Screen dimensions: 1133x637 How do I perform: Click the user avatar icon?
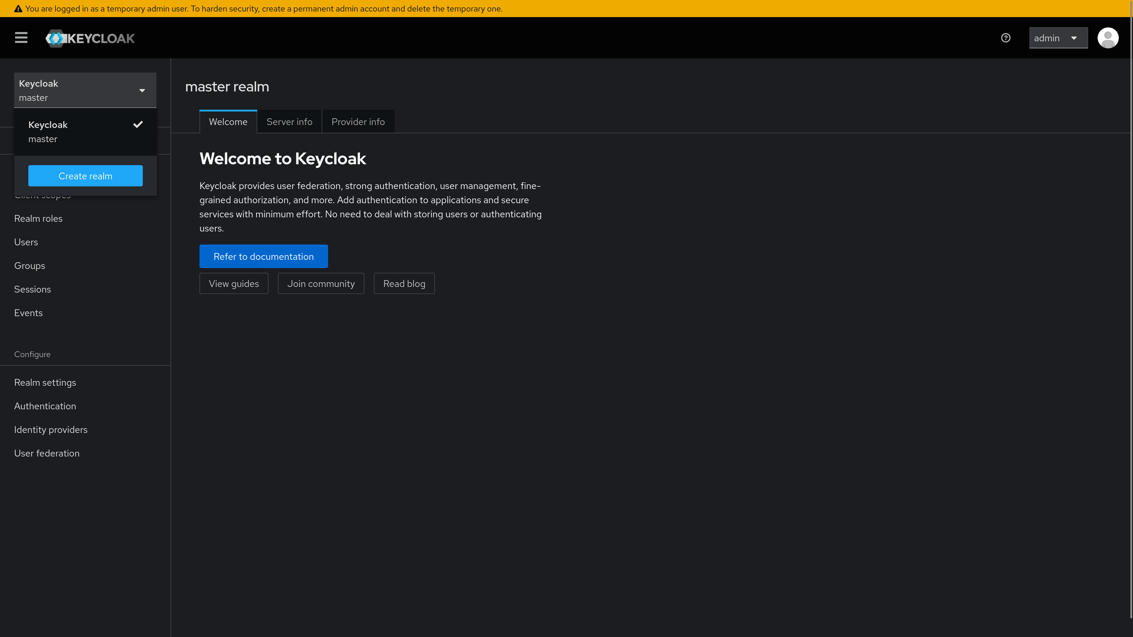click(1108, 38)
